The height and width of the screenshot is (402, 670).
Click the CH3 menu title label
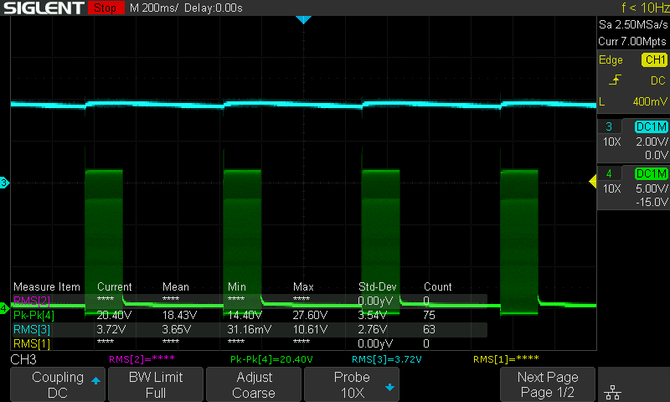tap(23, 359)
